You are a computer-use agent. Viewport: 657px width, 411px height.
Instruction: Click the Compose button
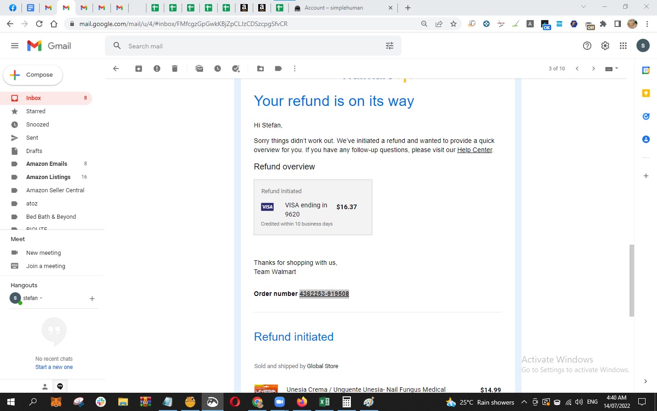point(33,75)
